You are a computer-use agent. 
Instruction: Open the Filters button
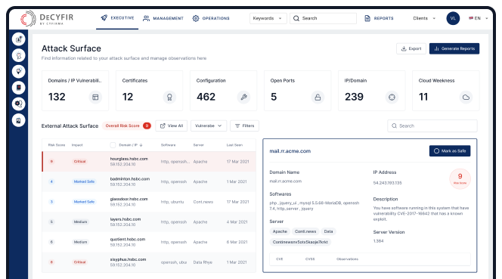244,126
